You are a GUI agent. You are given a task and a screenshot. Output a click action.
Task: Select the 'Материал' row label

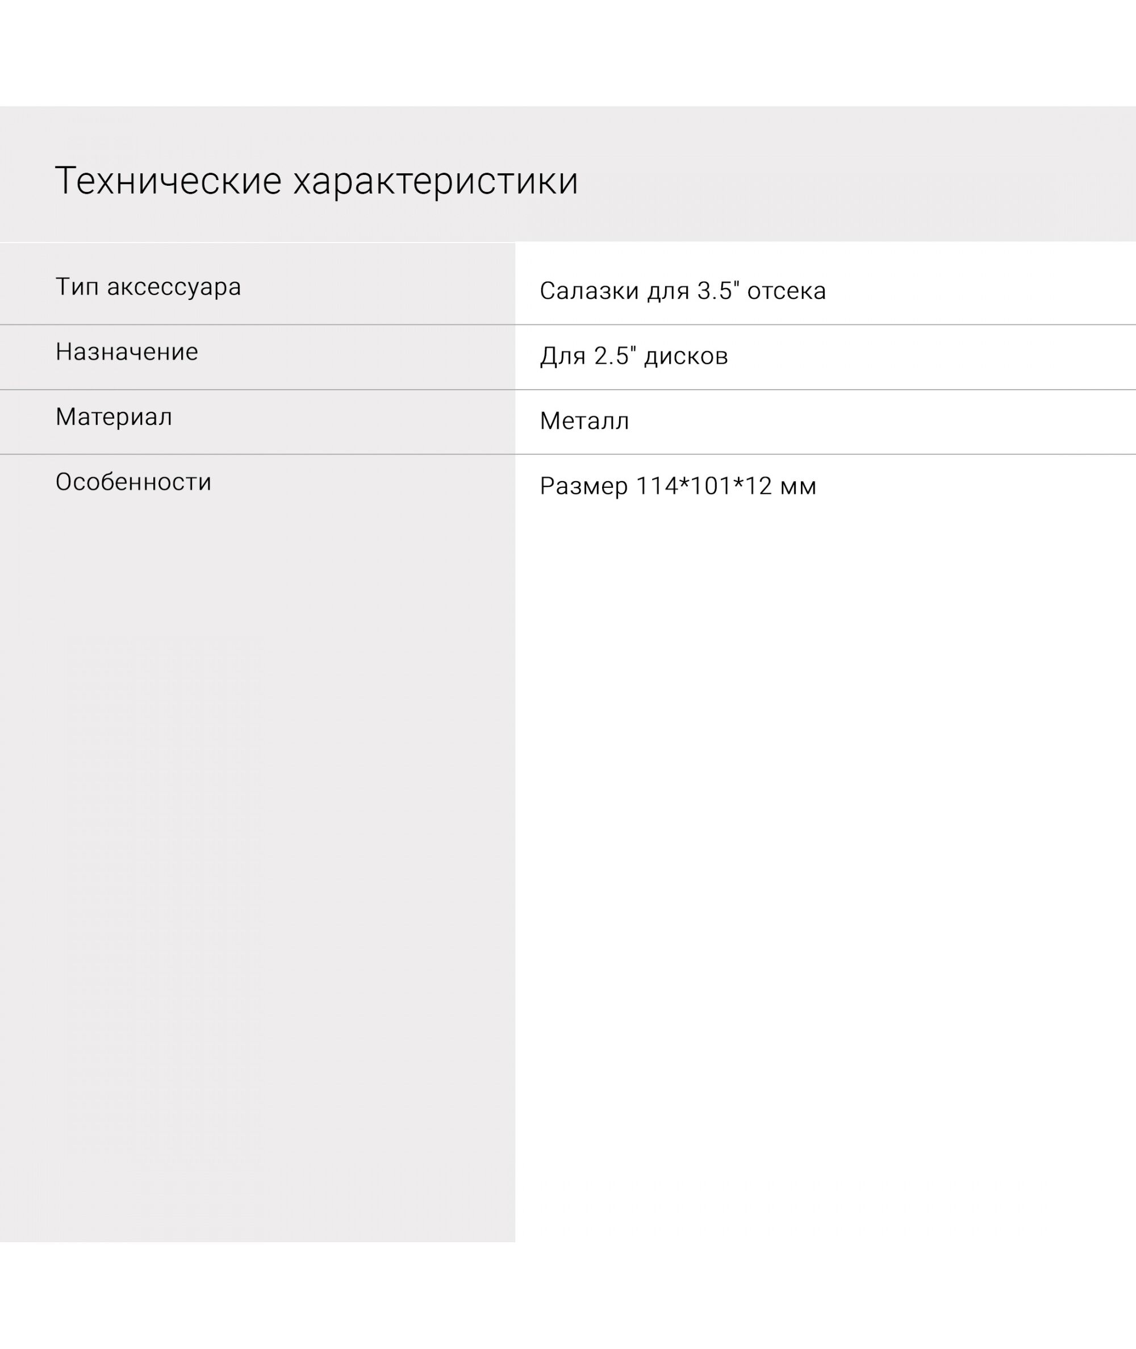114,416
